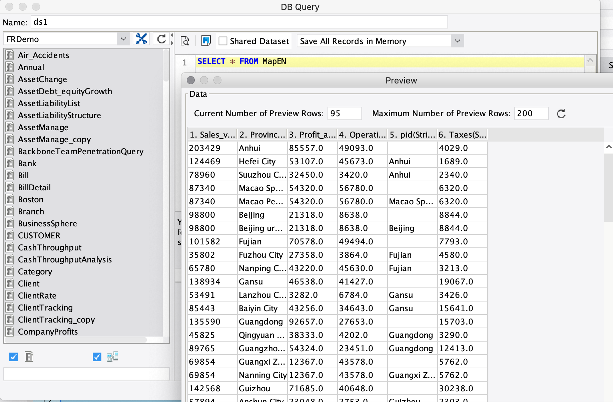Viewport: 613px width, 402px height.
Task: Click the Current Number of Preview Rows field
Action: coord(345,114)
